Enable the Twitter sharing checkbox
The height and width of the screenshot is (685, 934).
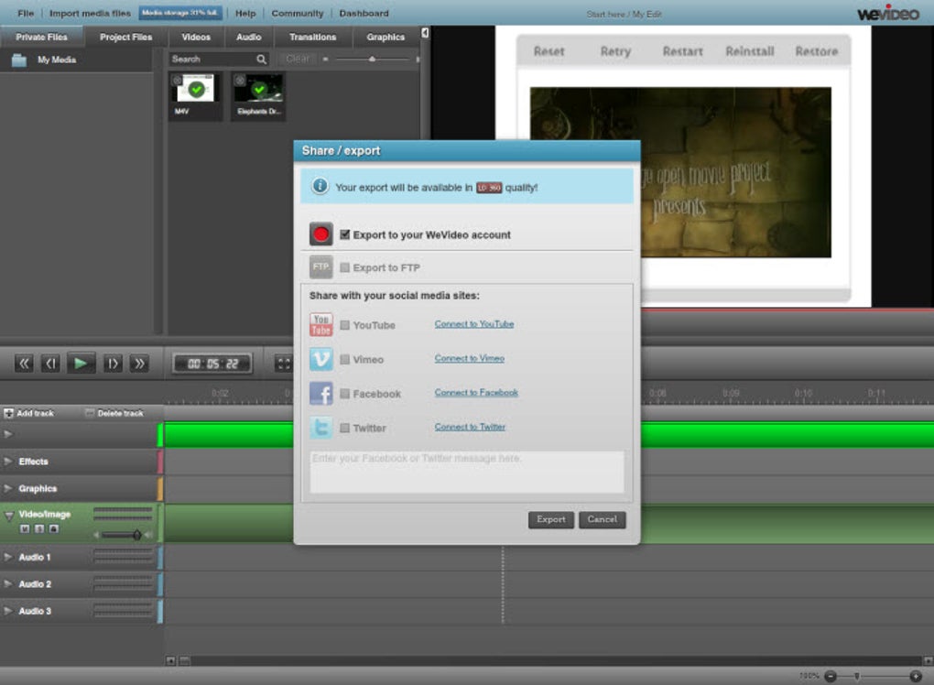tap(344, 428)
